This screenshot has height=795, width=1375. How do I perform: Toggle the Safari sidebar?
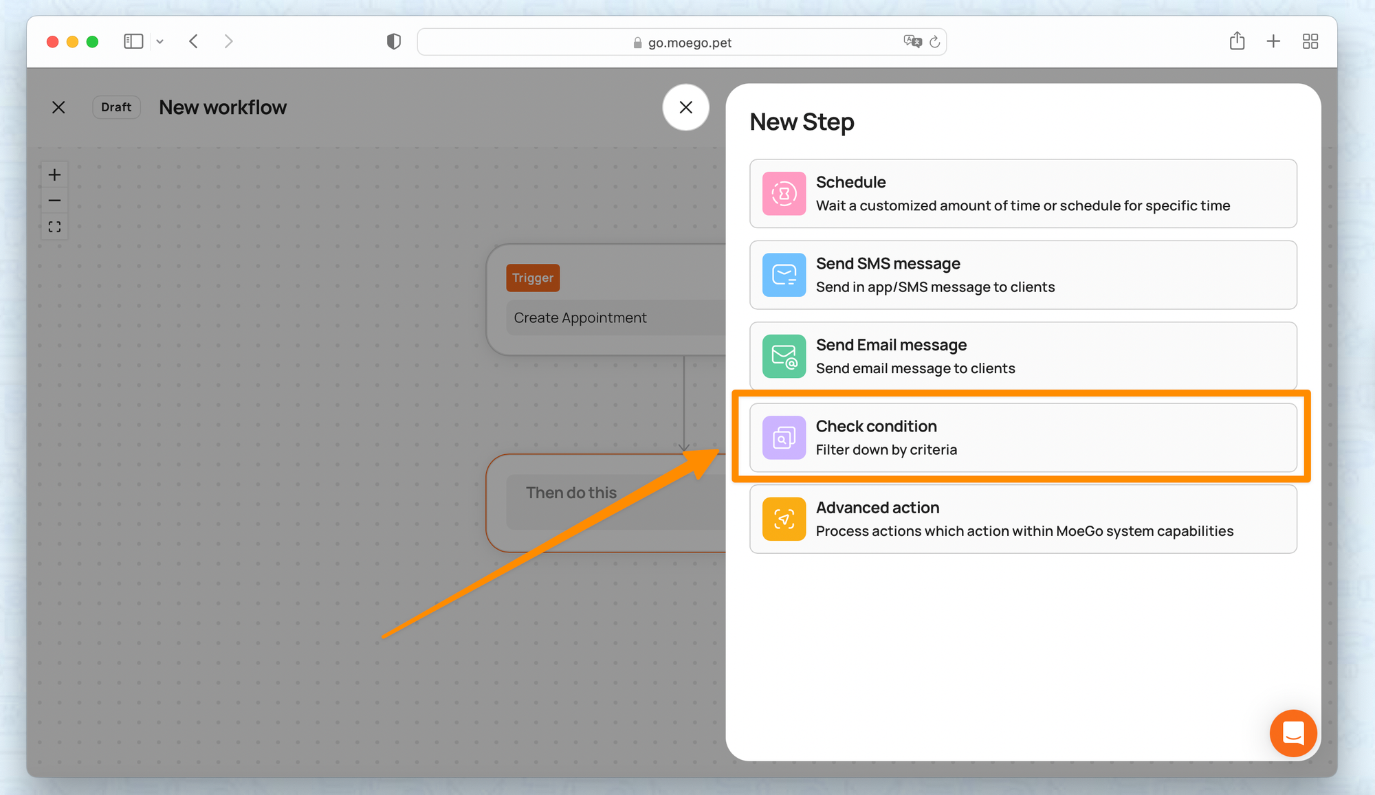(133, 42)
